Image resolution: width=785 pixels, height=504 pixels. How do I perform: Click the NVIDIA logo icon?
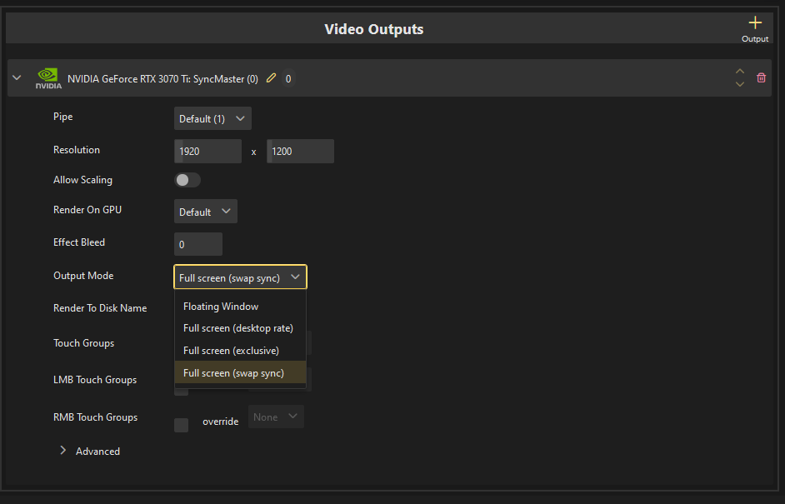pos(48,78)
